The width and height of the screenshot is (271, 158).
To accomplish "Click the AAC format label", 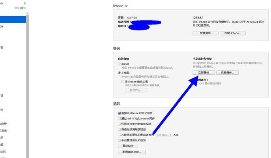I will (x=176, y=135).
